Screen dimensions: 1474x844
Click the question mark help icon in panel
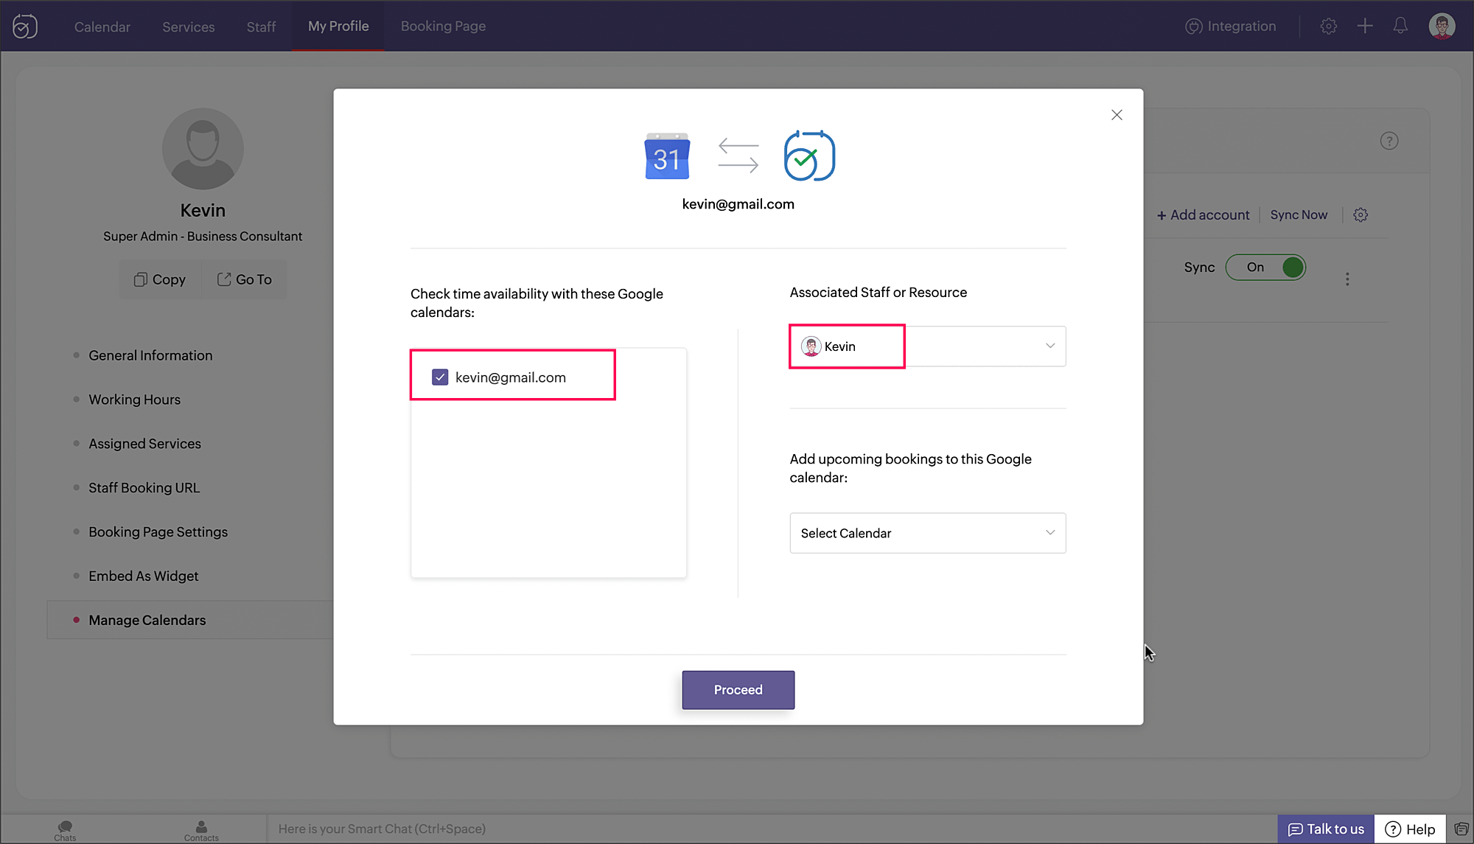(x=1389, y=141)
